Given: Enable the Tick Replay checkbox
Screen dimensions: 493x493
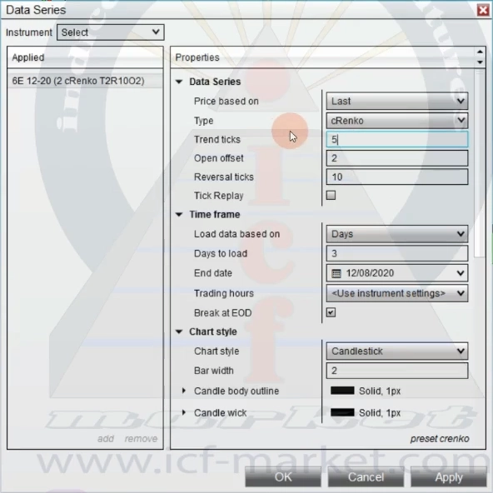Looking at the screenshot, I should point(331,195).
